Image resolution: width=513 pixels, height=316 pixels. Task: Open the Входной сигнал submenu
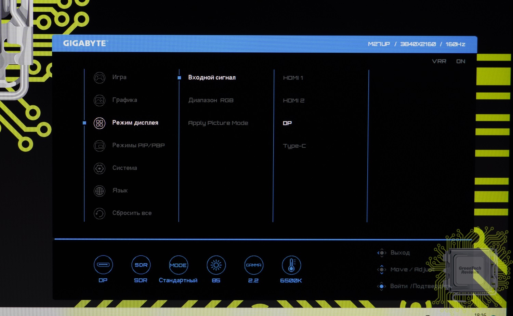212,78
